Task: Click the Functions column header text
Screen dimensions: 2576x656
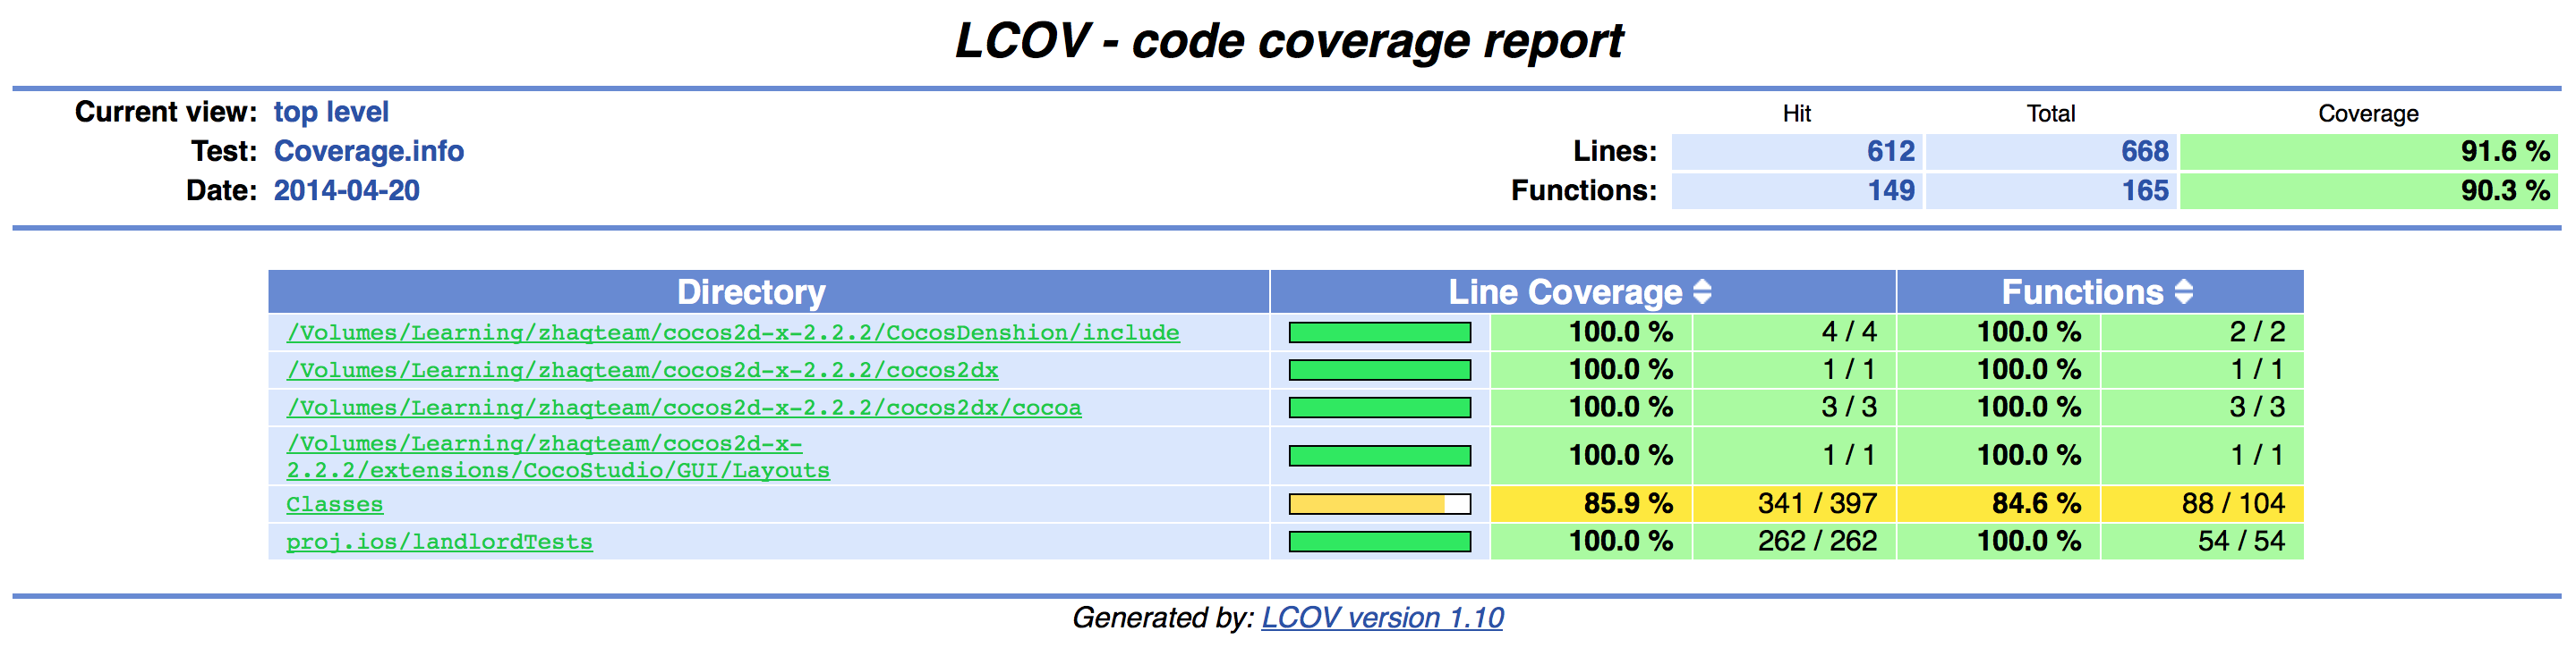Action: [2083, 291]
